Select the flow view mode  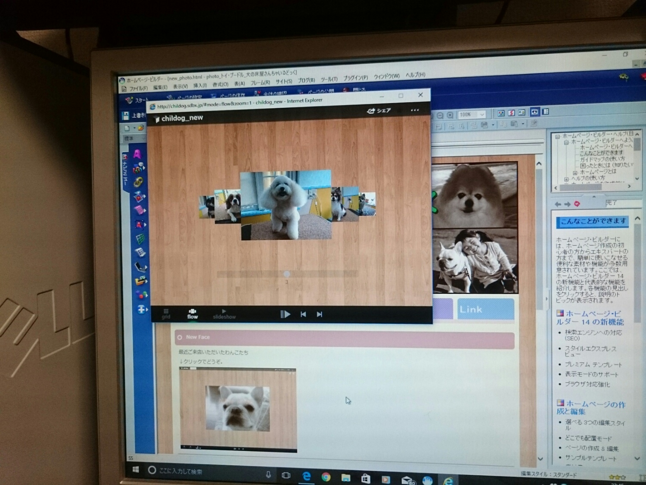193,314
